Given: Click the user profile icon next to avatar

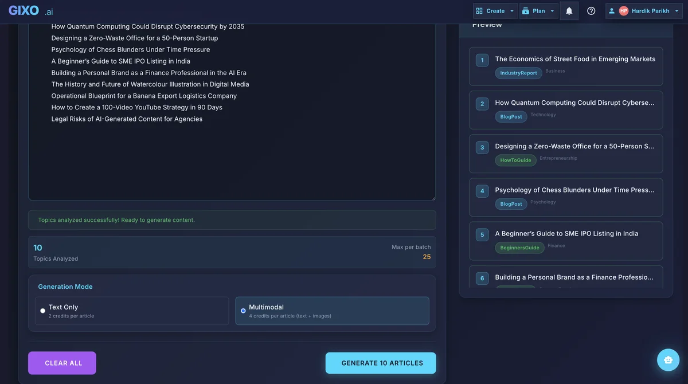Looking at the screenshot, I should (x=611, y=10).
